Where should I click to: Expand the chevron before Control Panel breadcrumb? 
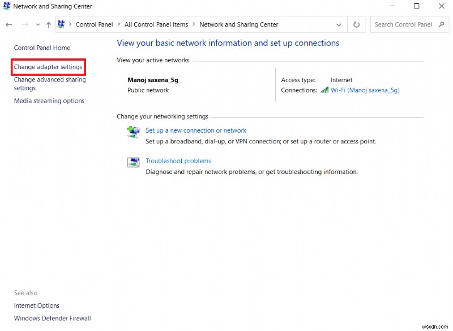coord(70,24)
